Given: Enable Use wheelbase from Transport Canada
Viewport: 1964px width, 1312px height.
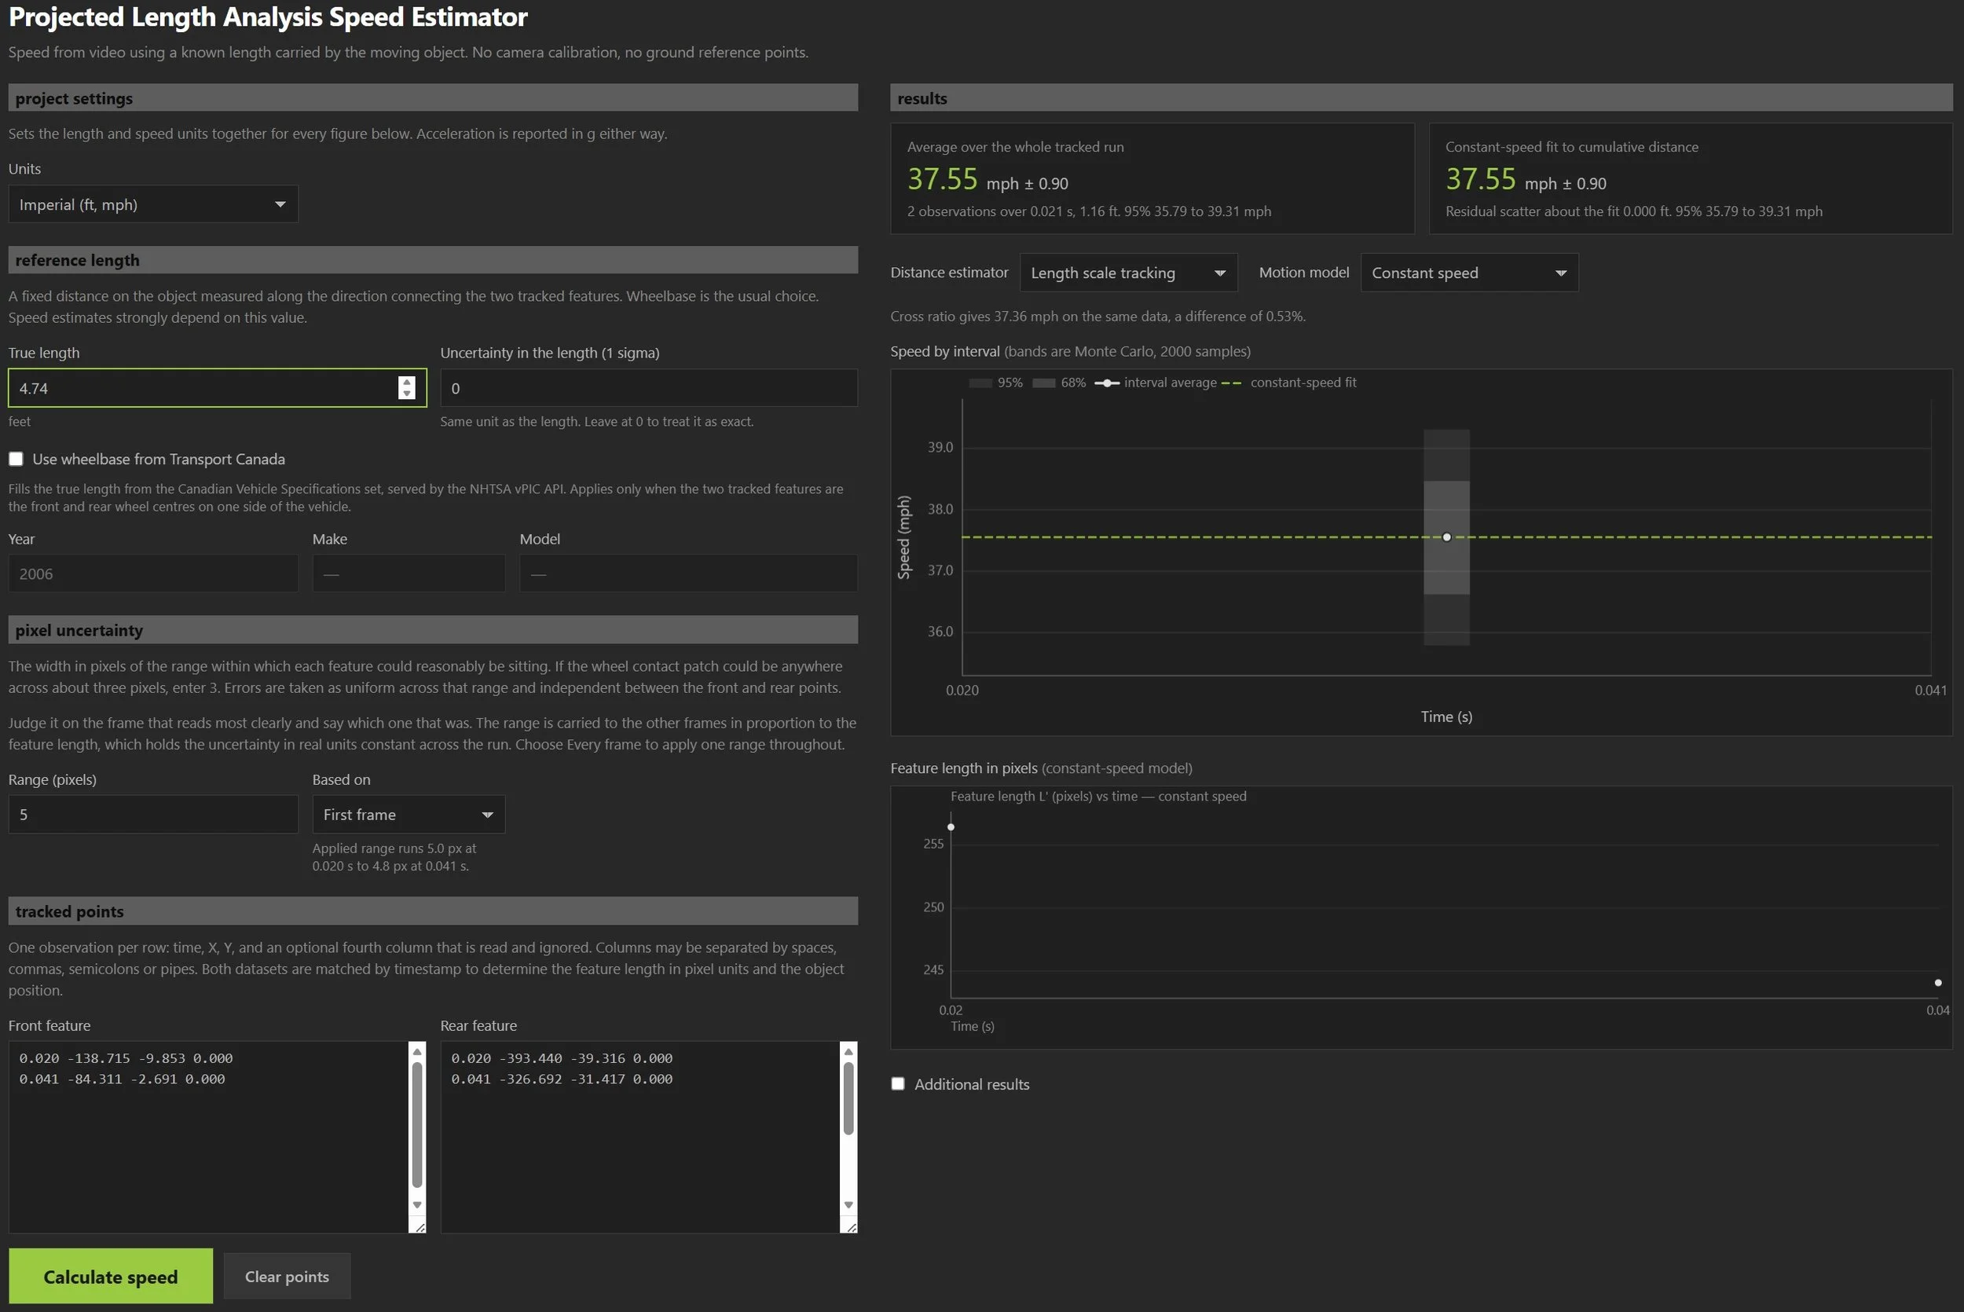Looking at the screenshot, I should [16, 459].
